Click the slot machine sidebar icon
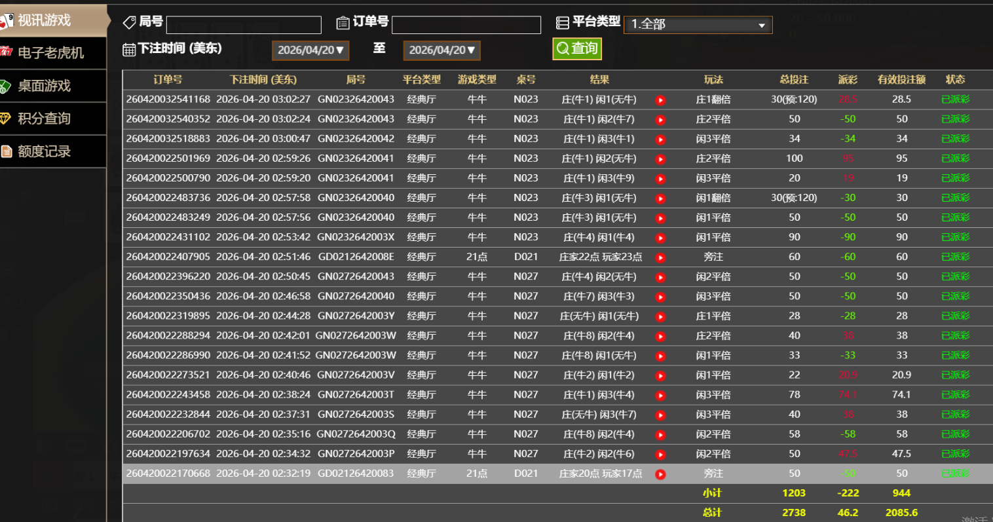 tap(6, 52)
